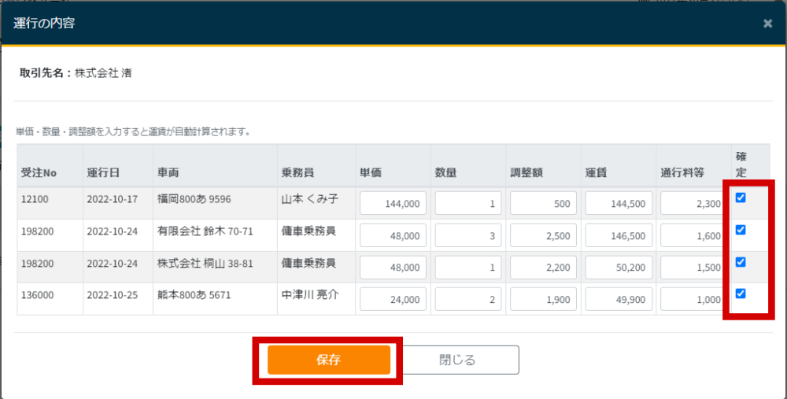Click the 調整額 field showing 500
Screen dimensions: 787x399
pyautogui.click(x=545, y=204)
